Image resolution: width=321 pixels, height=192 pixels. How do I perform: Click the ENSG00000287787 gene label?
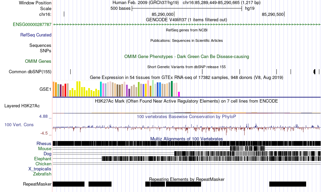pyautogui.click(x=32, y=25)
